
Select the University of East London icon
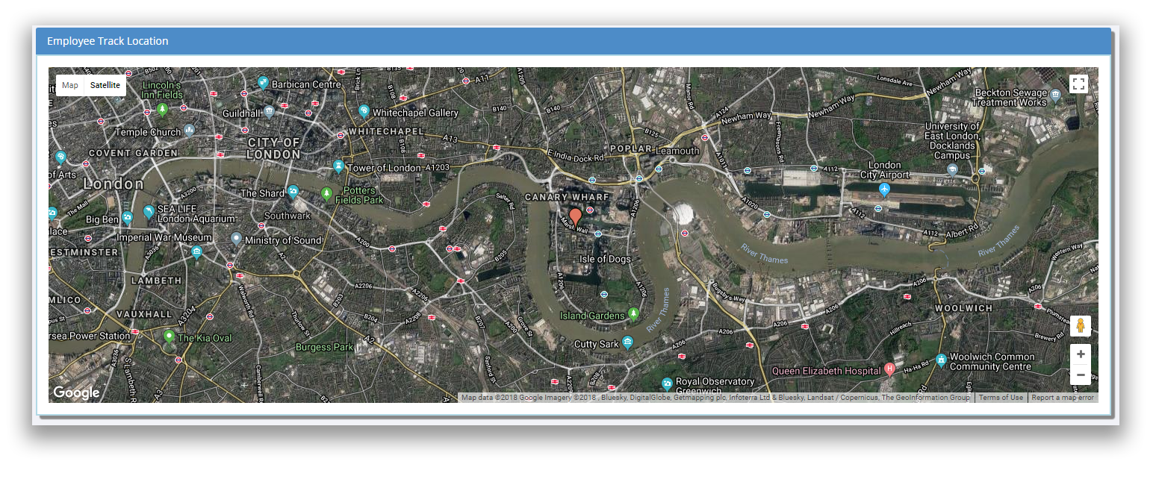coord(952,170)
